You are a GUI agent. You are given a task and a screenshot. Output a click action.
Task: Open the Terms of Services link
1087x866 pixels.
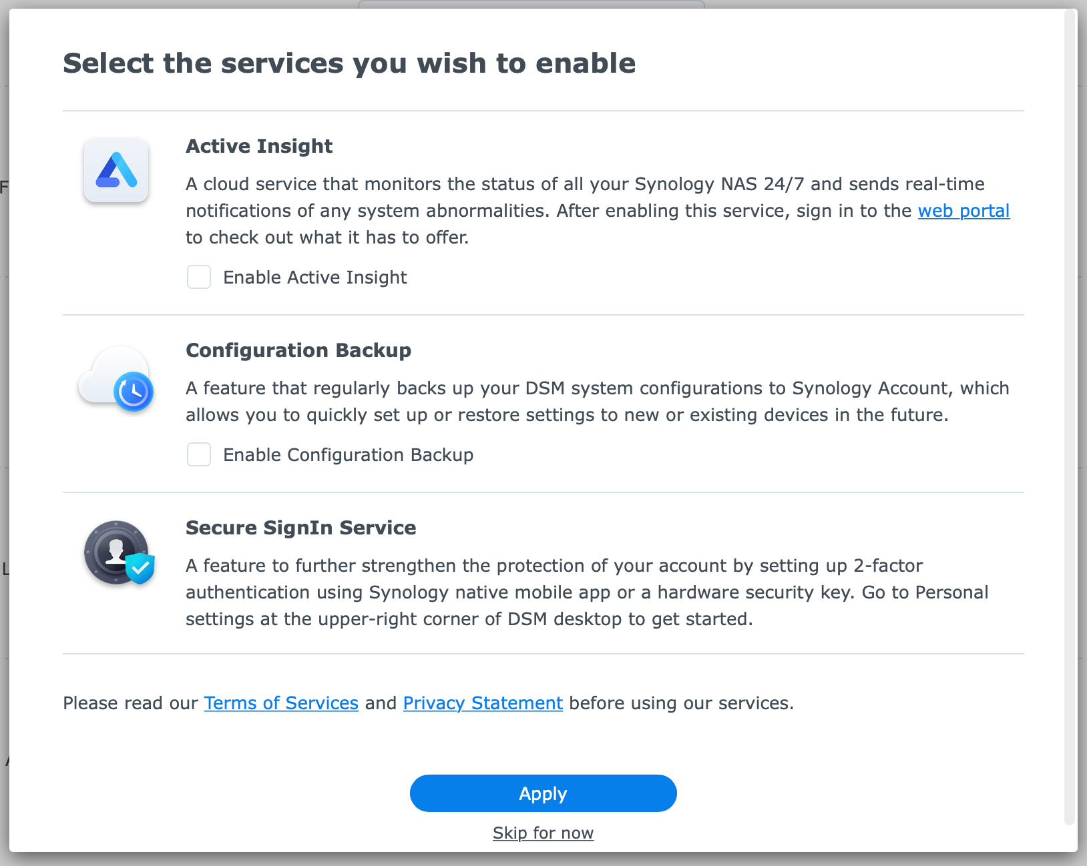pos(281,703)
